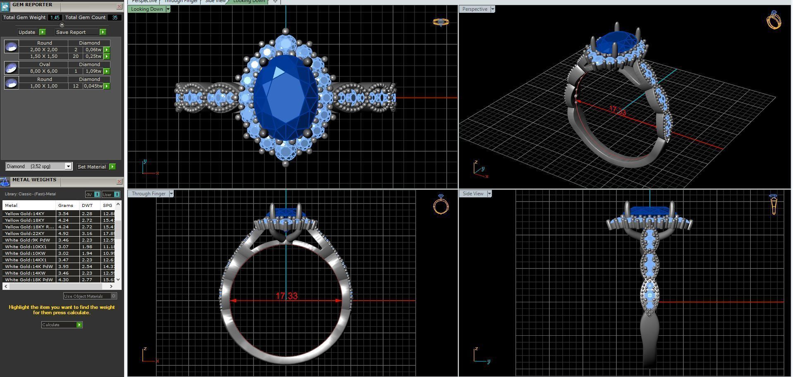
Task: Switch to the Through Finger tab
Action: pyautogui.click(x=181, y=1)
